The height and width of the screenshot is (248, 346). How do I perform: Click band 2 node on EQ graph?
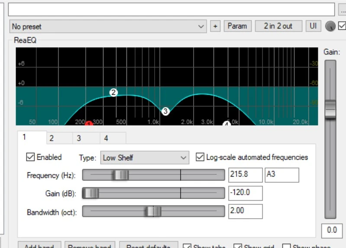click(113, 92)
